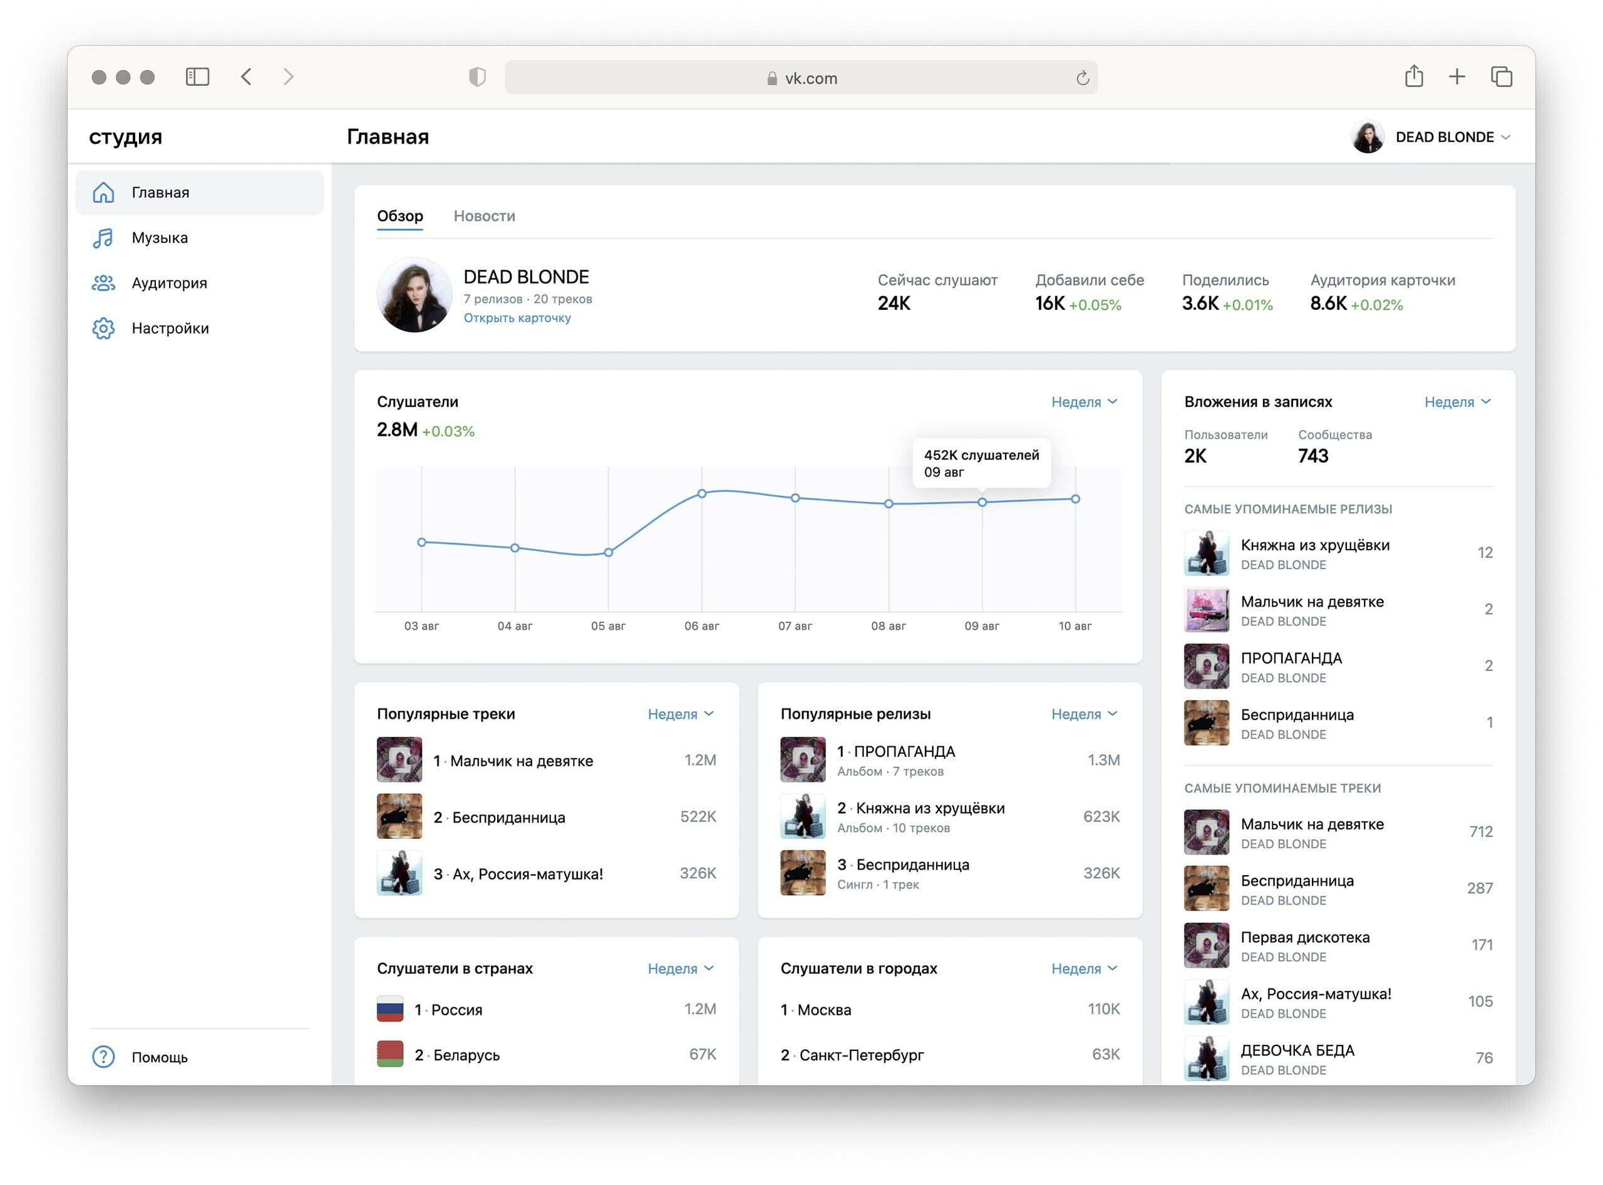This screenshot has width=1603, height=1185.
Task: Click Княжна из хрущёвки cover in mentioned releases
Action: click(x=1206, y=553)
